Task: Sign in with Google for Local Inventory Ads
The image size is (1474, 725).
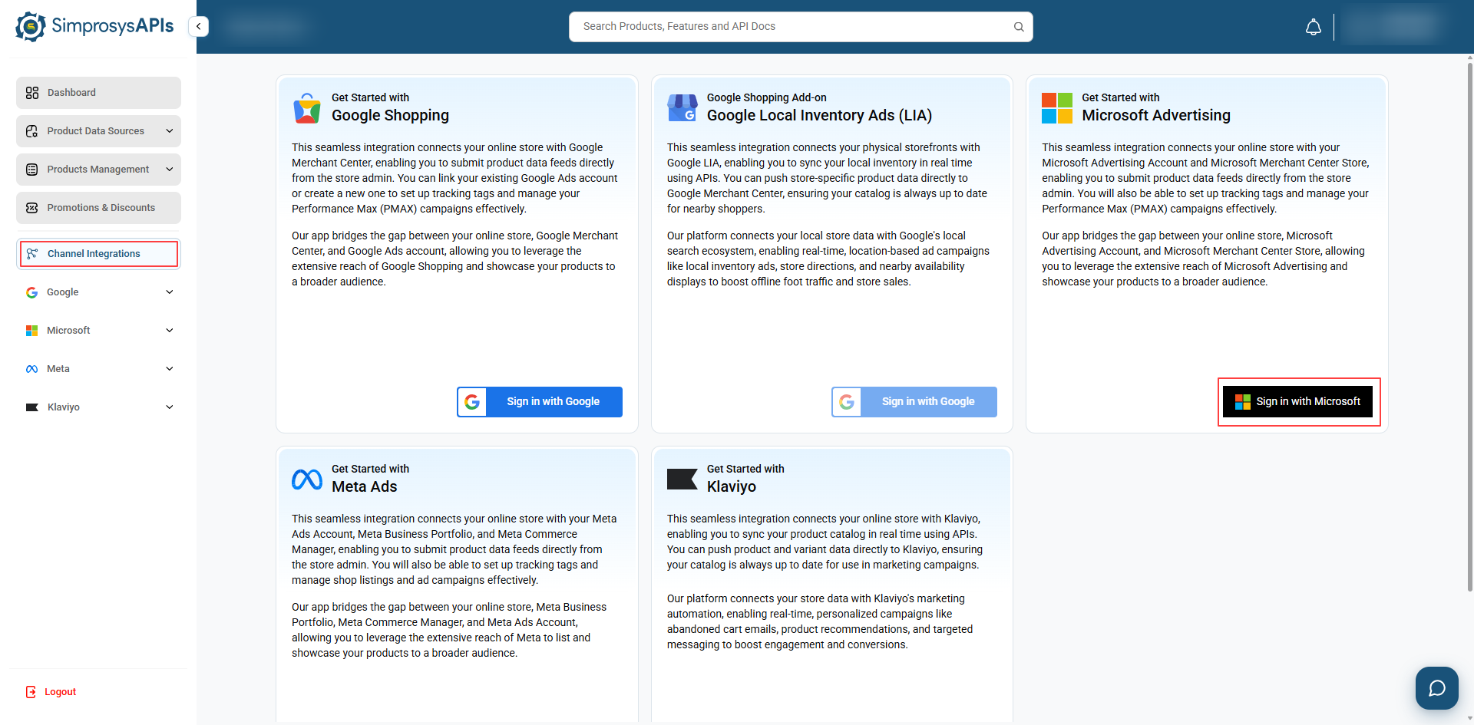Action: (x=914, y=402)
